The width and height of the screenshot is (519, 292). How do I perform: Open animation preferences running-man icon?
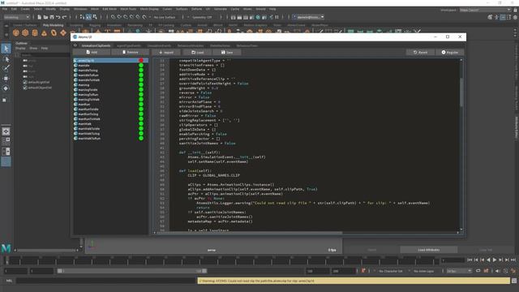(513, 271)
